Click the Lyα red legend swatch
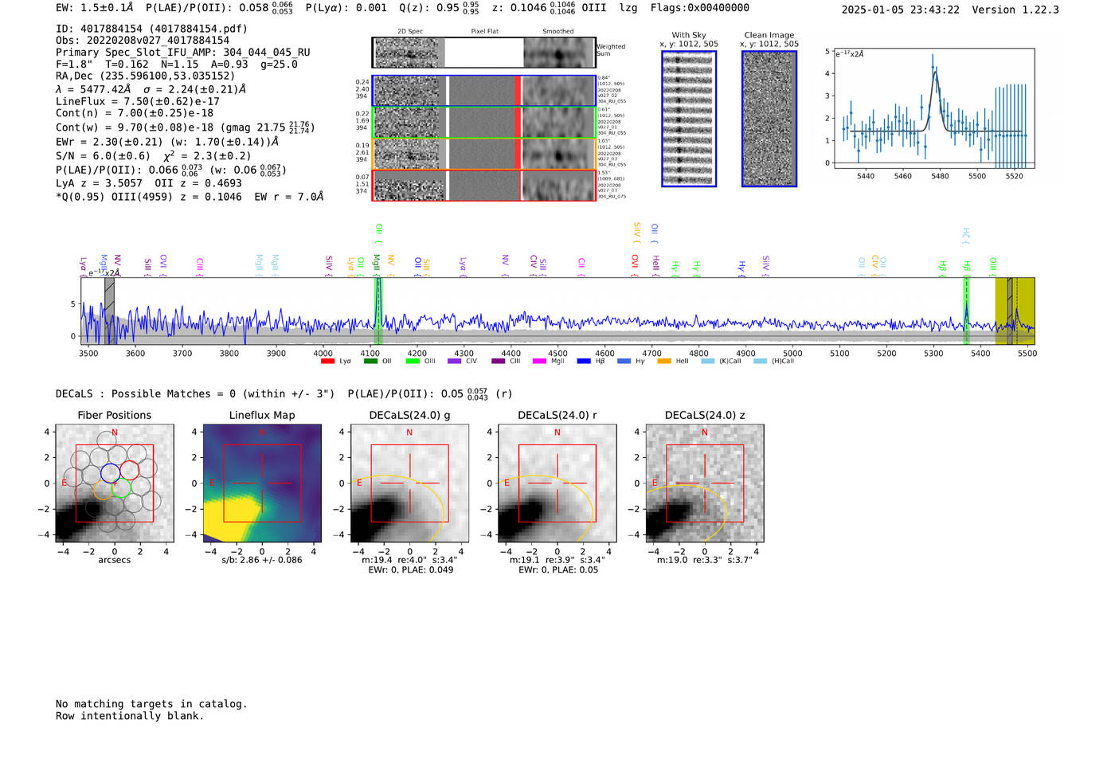Image resolution: width=1115 pixels, height=759 pixels. pyautogui.click(x=327, y=362)
